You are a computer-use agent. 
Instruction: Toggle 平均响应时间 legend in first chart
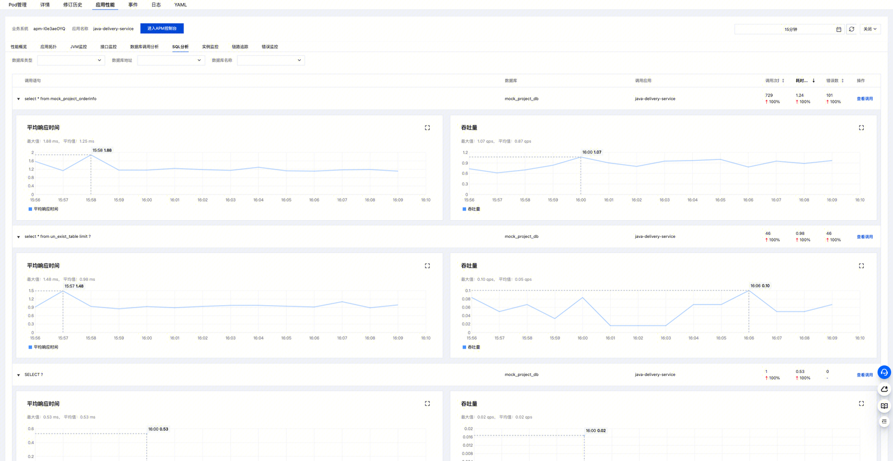point(43,209)
